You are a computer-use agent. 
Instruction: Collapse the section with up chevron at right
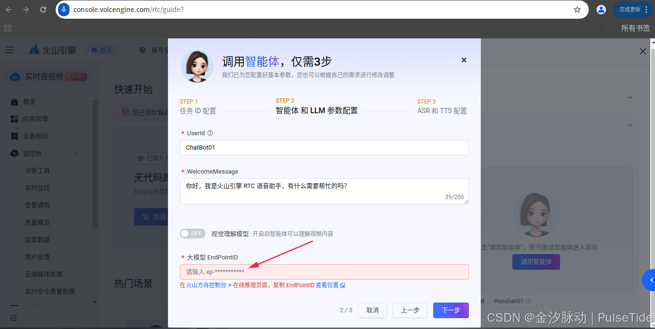click(x=630, y=125)
